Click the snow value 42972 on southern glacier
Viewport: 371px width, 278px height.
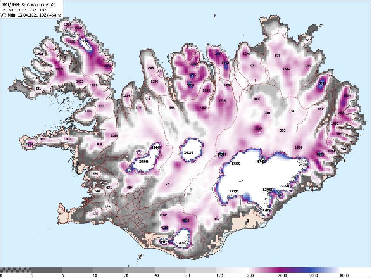pos(184,243)
